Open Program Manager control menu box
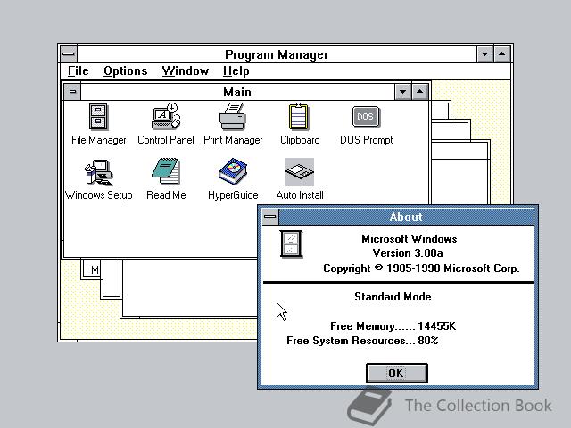 [x=69, y=54]
